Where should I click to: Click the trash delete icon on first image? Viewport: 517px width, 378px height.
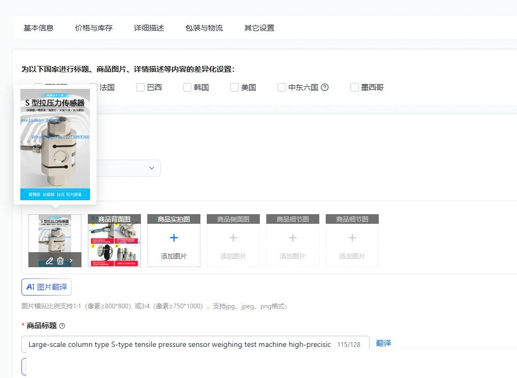click(61, 261)
